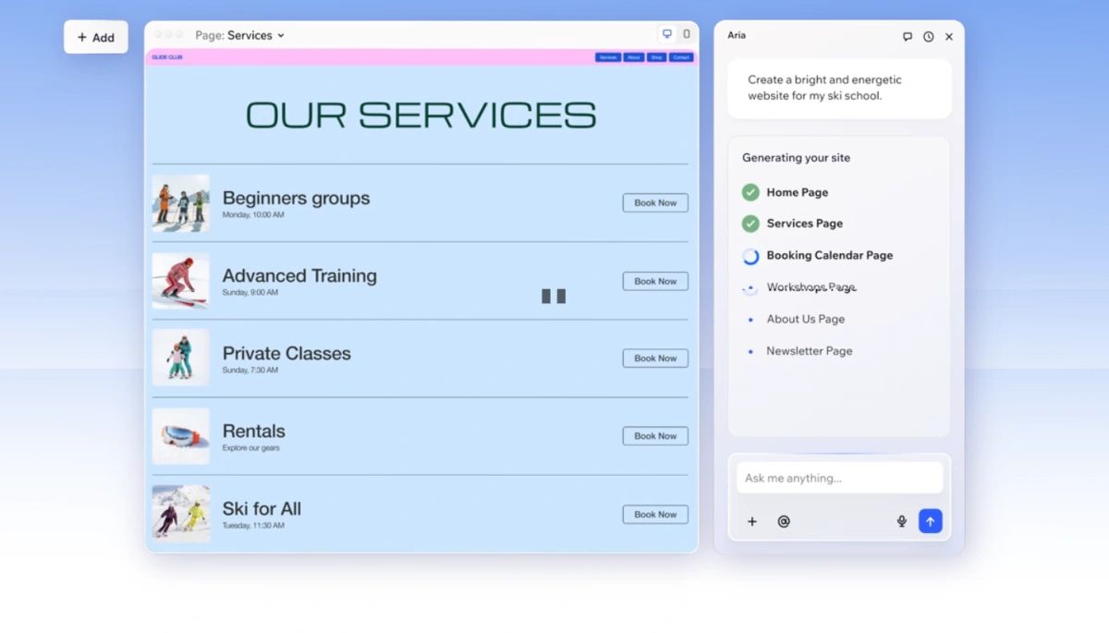Click the @ mention icon
Image resolution: width=1109 pixels, height=633 pixels.
point(784,521)
